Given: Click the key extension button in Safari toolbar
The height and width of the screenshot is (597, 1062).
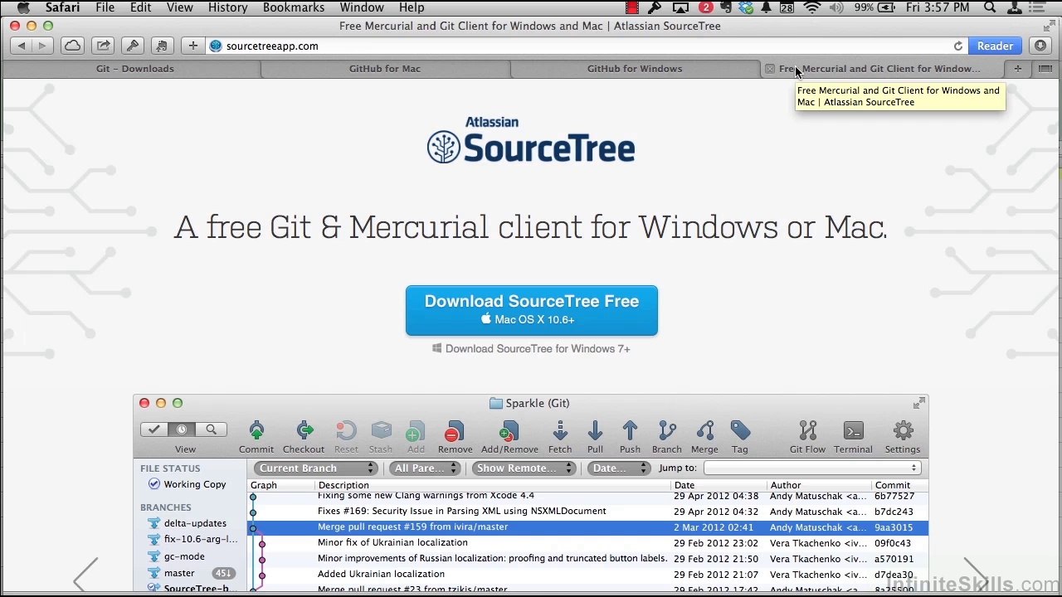Looking at the screenshot, I should coord(133,46).
